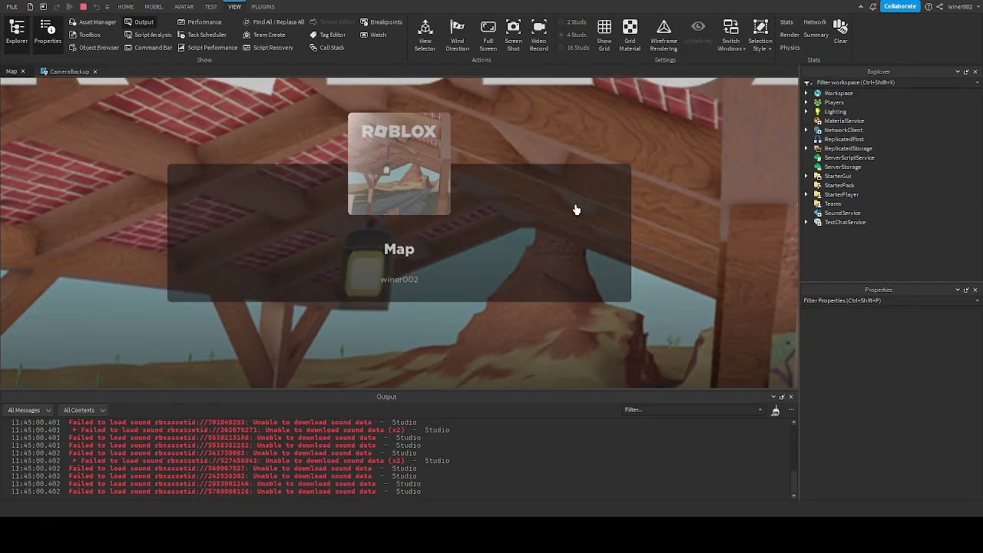983x553 pixels.
Task: Clear output with the broom icon
Action: pos(775,410)
